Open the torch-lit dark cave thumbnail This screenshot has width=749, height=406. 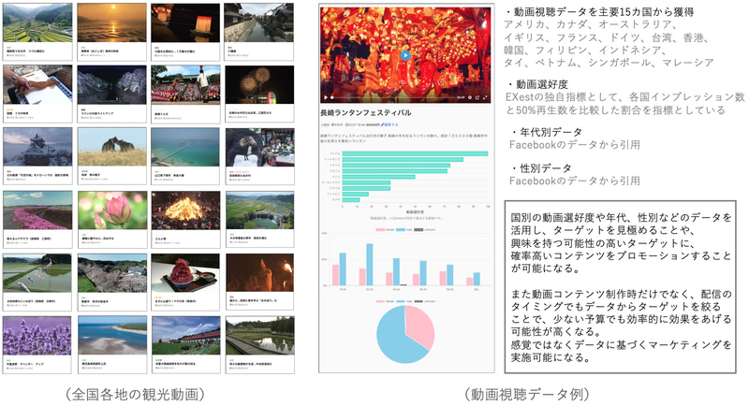pyautogui.click(x=260, y=273)
